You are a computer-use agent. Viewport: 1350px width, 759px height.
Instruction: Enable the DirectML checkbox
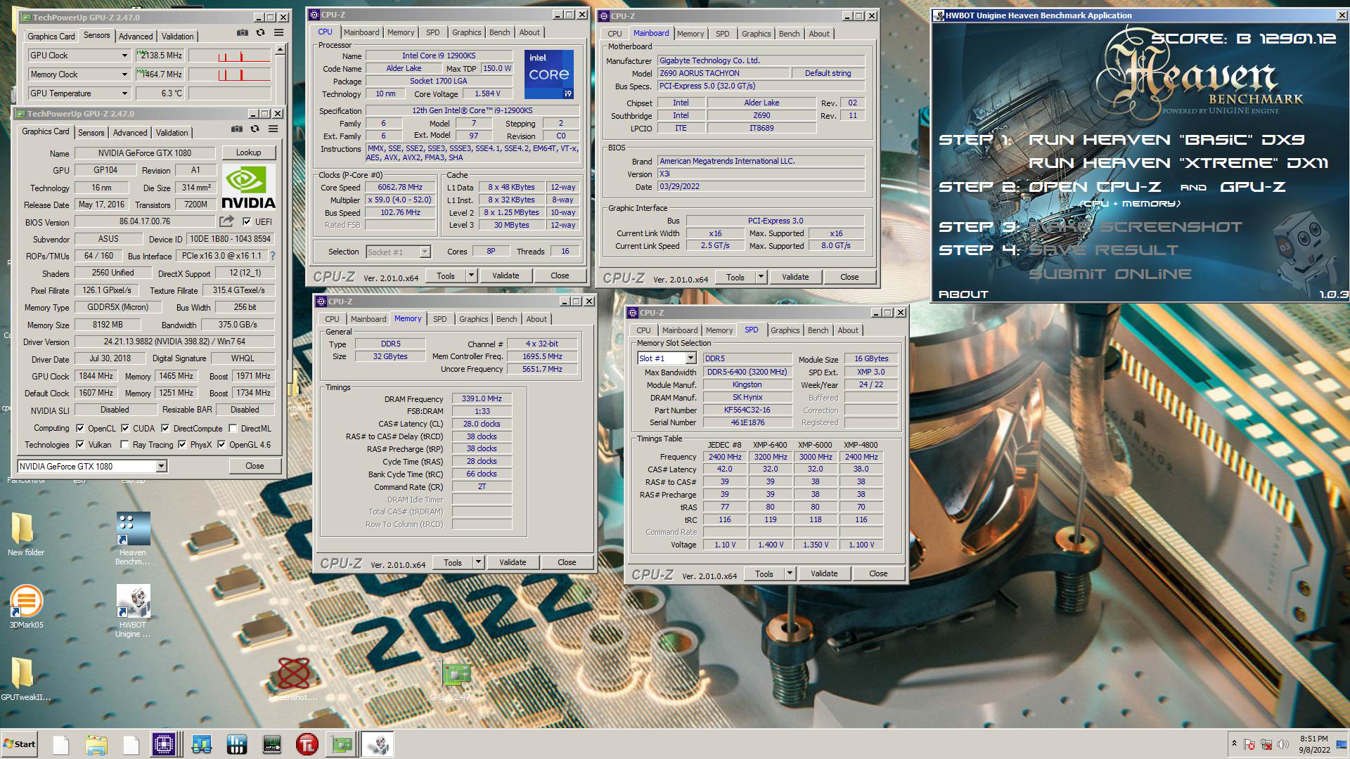[x=233, y=428]
